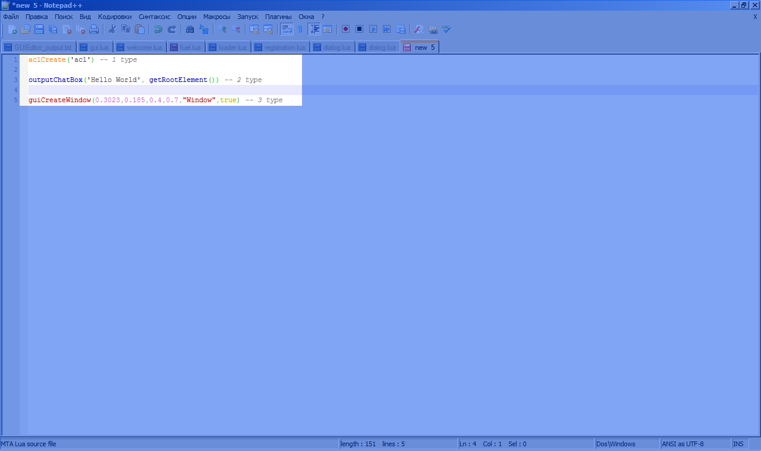Screen dimensions: 761x451
Task: Open the Кодировки menu
Action: click(115, 17)
